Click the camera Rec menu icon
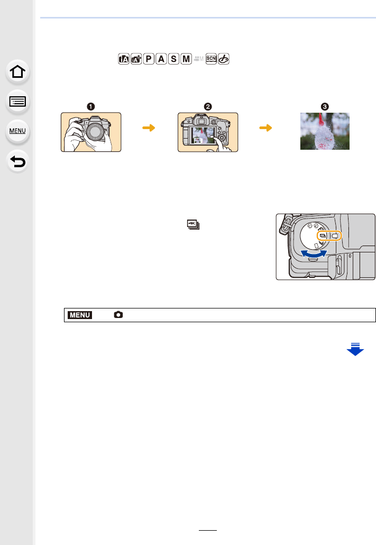Image resolution: width=376 pixels, height=545 pixels. (x=118, y=315)
